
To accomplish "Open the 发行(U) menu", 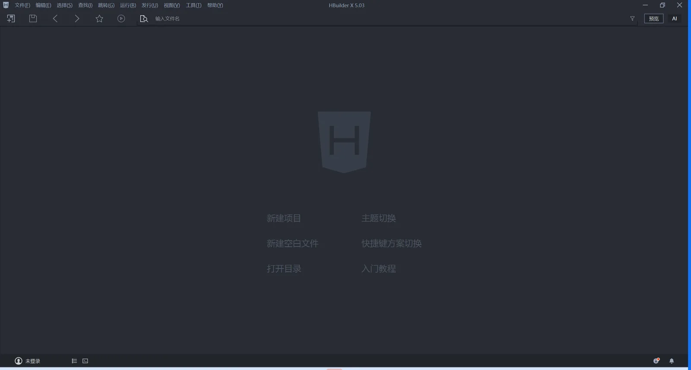I will click(150, 5).
